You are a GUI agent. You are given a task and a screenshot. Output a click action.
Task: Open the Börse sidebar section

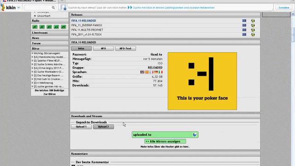tap(49, 48)
